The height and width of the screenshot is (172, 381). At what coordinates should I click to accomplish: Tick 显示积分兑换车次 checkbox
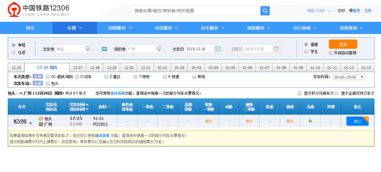(300, 93)
